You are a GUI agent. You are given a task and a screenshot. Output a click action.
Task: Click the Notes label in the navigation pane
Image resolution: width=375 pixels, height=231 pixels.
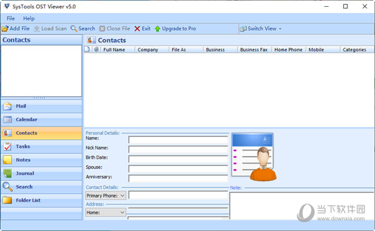pos(23,160)
